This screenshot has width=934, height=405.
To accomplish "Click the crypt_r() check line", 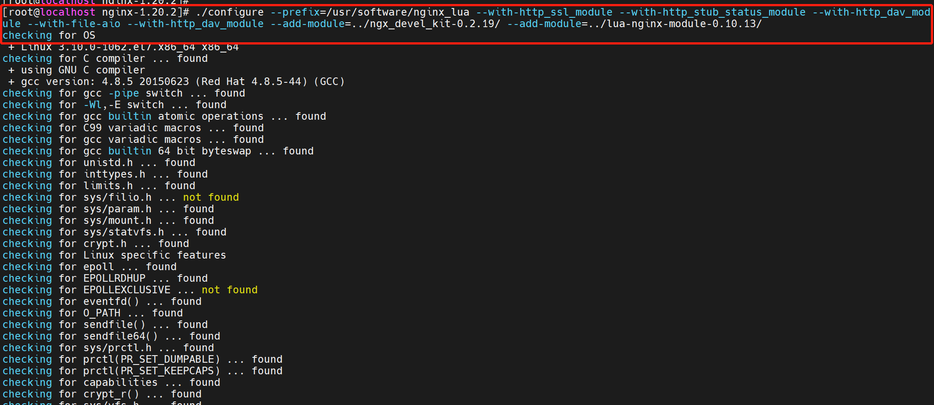I will [x=102, y=394].
